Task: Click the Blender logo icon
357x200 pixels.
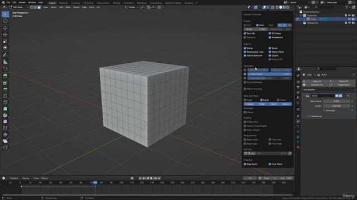Action: [x=3, y=2]
